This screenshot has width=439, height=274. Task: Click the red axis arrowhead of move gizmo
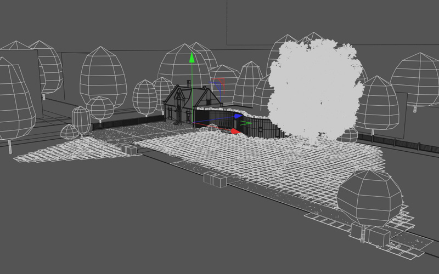(235, 131)
